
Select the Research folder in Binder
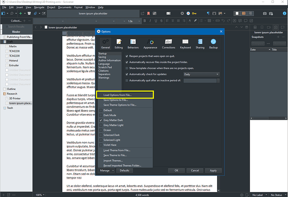tap(13, 94)
